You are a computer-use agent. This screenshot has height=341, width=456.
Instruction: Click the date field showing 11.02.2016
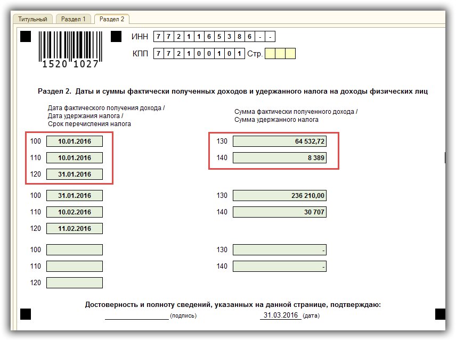(x=75, y=229)
